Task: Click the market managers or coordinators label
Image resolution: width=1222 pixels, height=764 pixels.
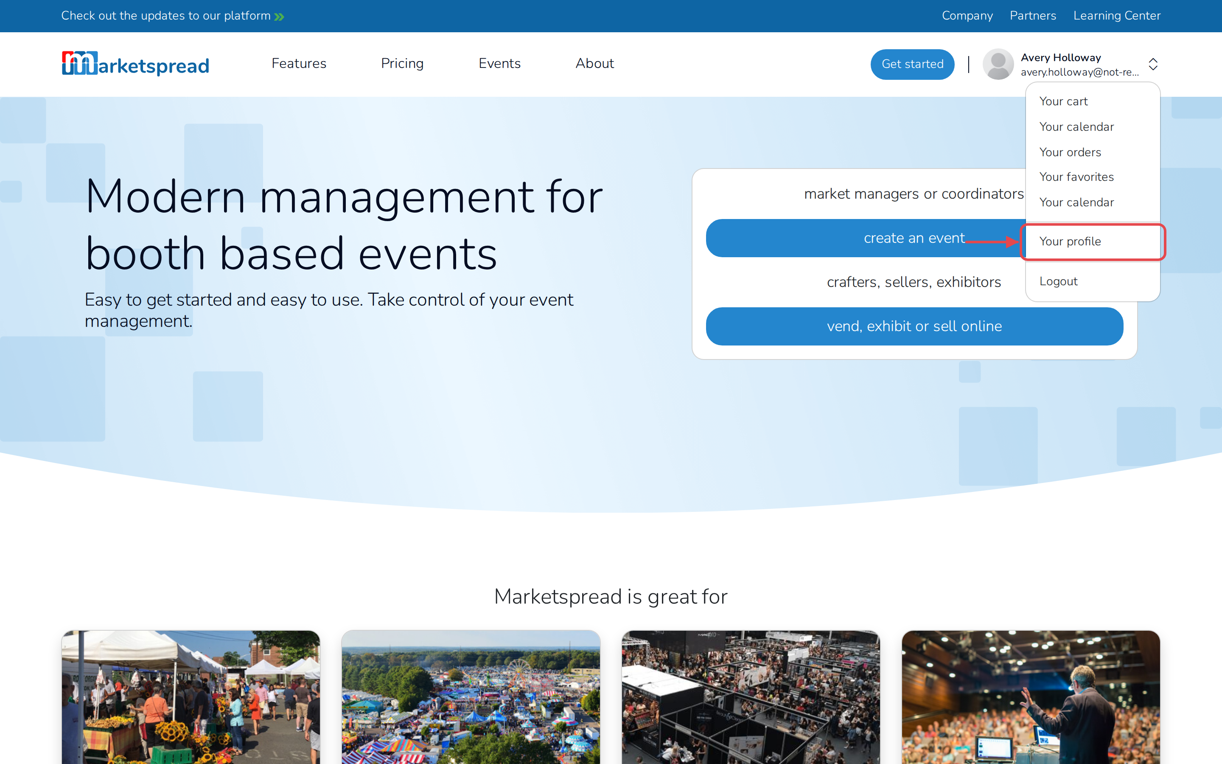Action: pyautogui.click(x=914, y=194)
